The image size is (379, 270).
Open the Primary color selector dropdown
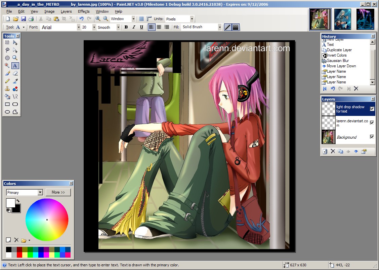40,192
